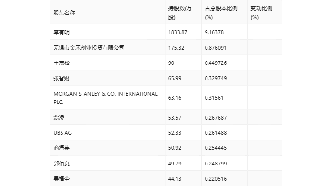Click the percentage 0.254445
Screen dimensions: 332x186
[x=215, y=148]
